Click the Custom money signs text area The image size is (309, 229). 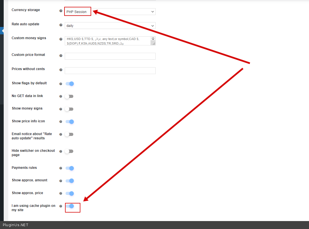tap(108, 41)
